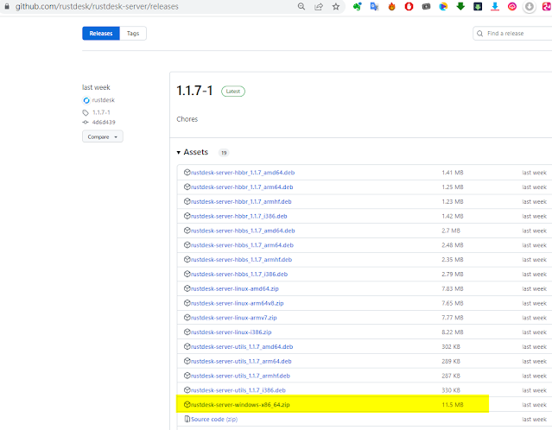This screenshot has width=552, height=430.
Task: Download rustdesk-server-hbbs_1.1.7_armhf.deb
Action: (242, 259)
